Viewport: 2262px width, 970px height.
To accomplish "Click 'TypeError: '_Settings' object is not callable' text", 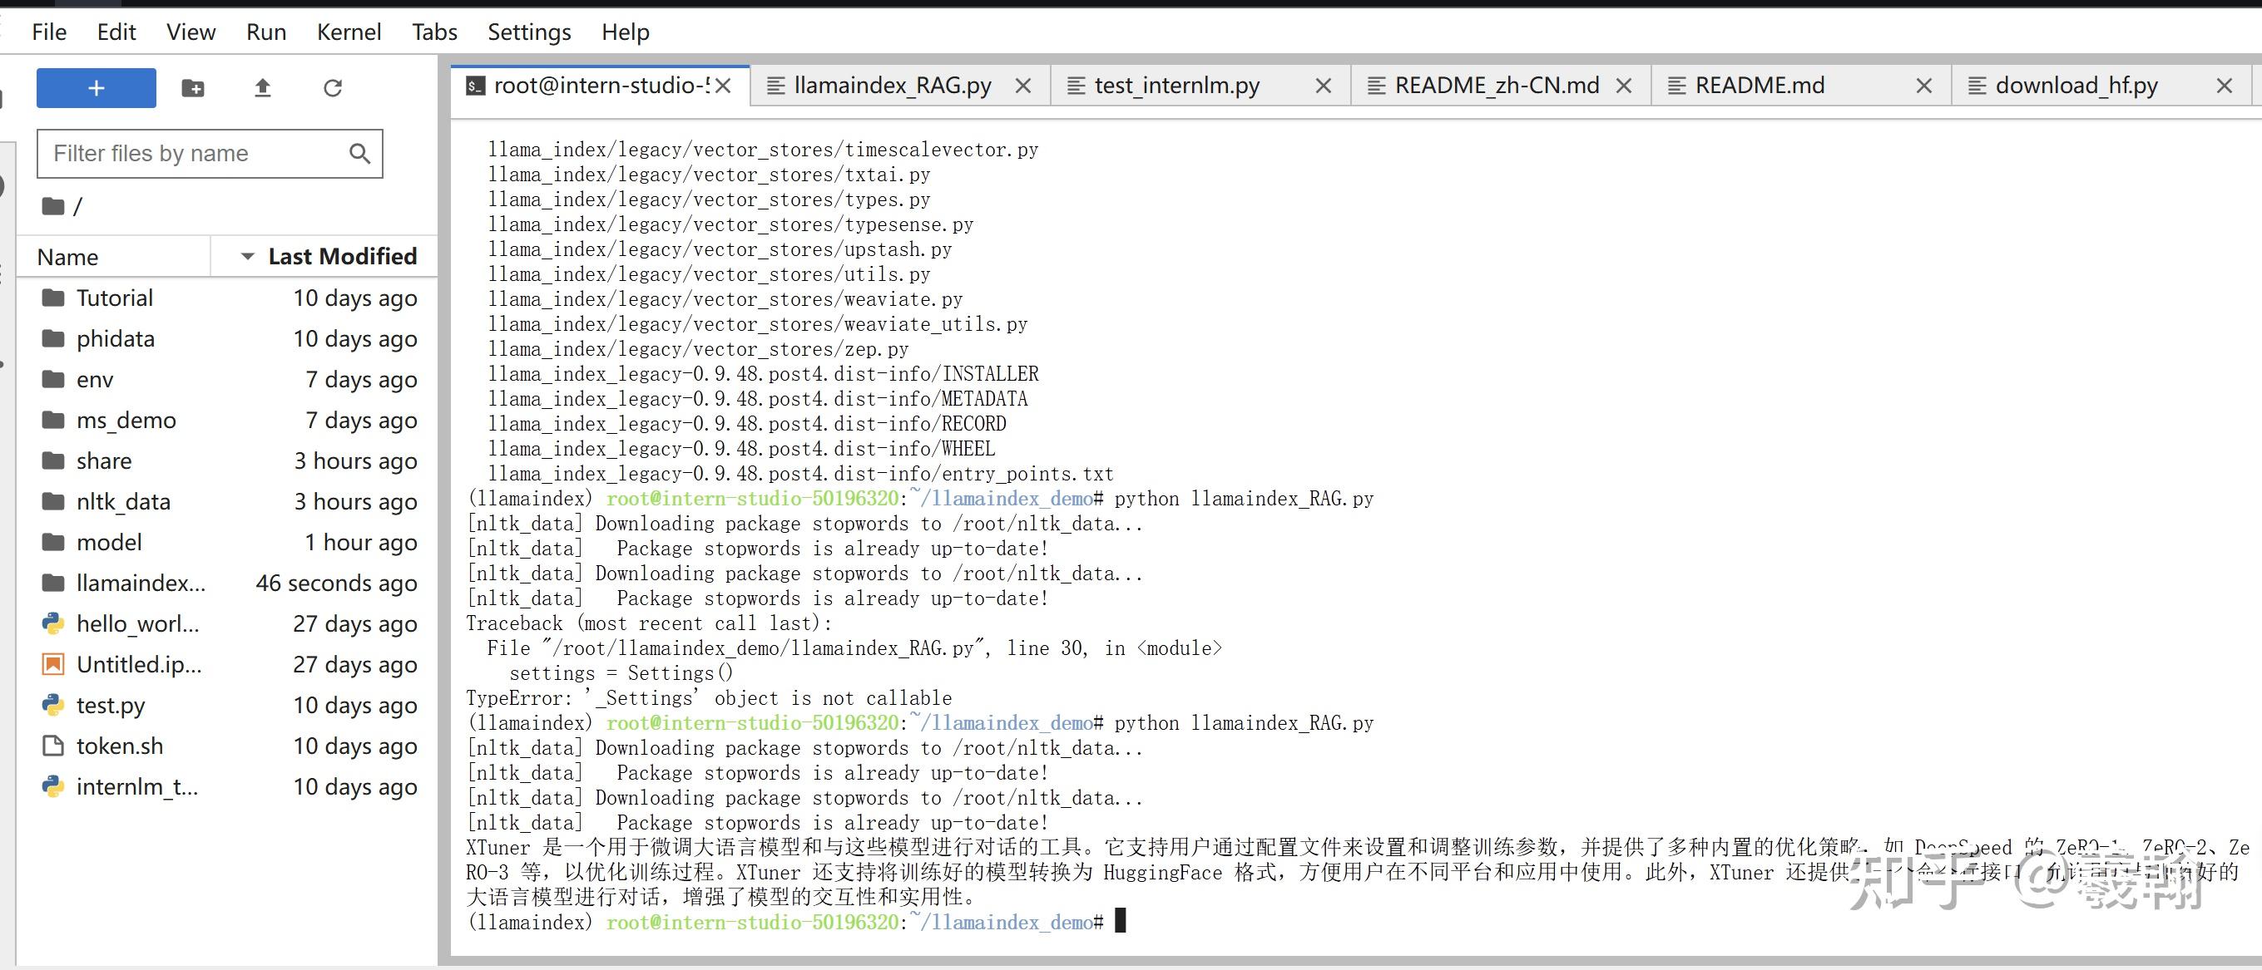I will (709, 698).
